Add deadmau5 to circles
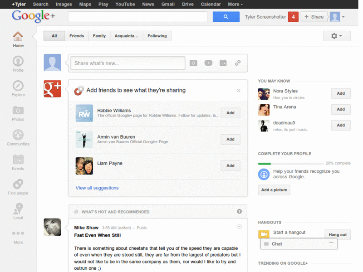Viewport: 363px width, 272px height. coord(341,126)
